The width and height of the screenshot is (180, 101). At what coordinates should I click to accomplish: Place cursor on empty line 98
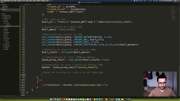[92, 75]
